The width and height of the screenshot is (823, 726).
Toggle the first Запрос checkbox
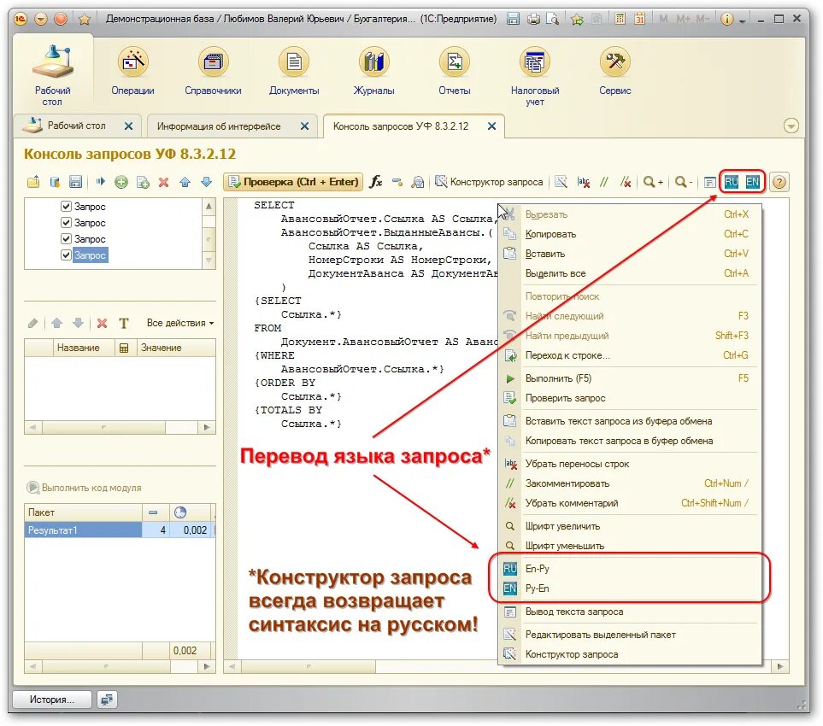[66, 206]
